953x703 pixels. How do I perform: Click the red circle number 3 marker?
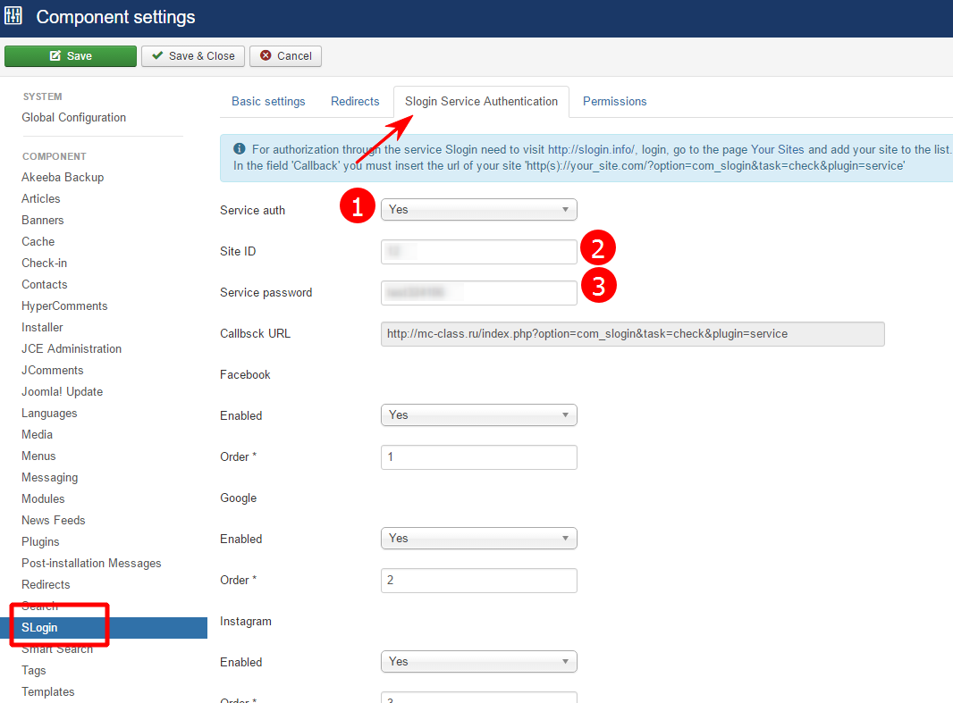pos(598,286)
